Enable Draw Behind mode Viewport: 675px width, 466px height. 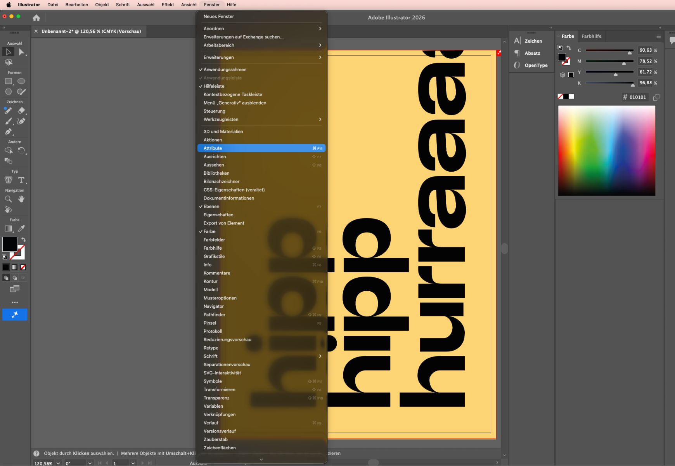coord(15,278)
